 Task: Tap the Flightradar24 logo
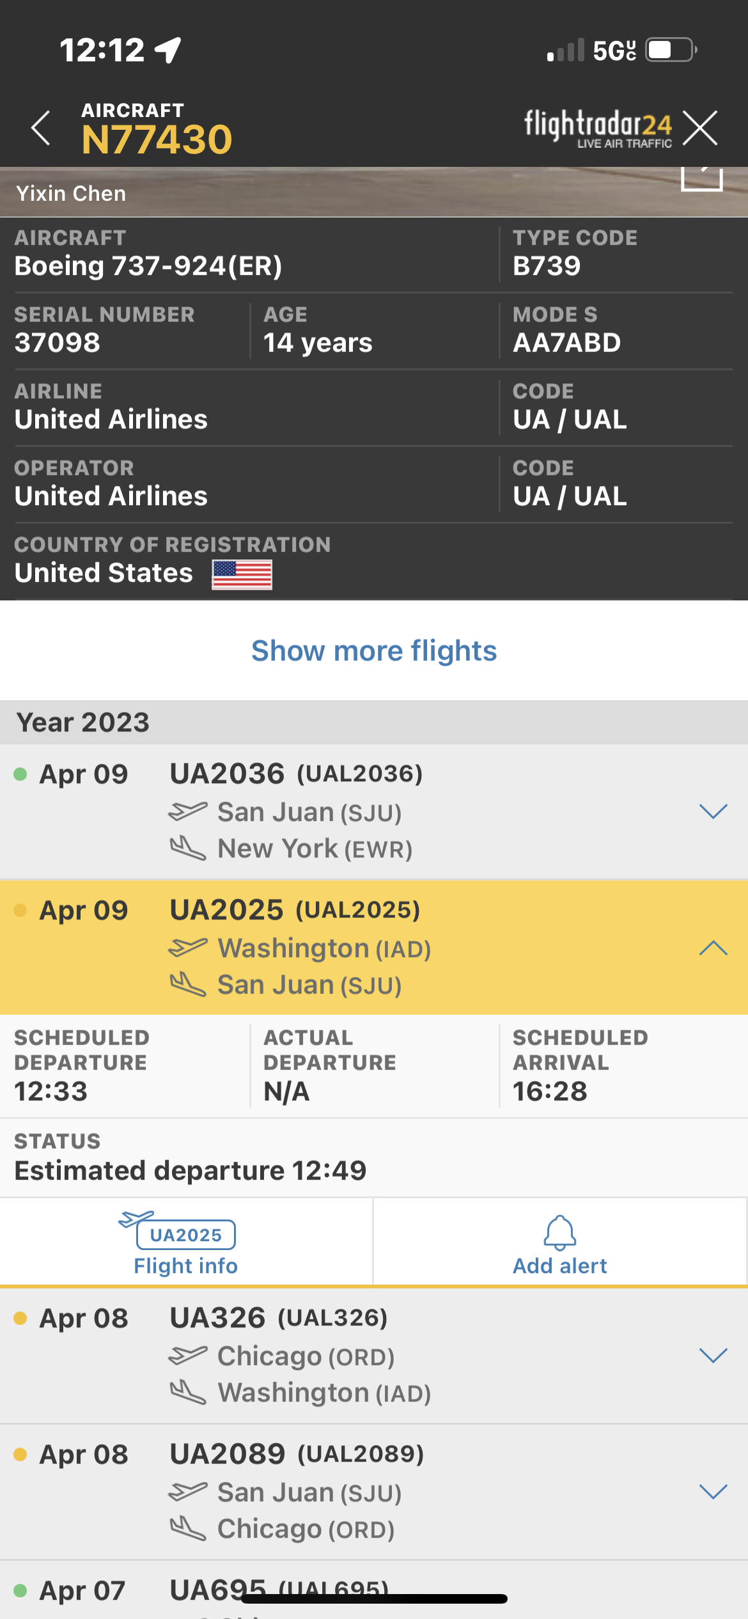click(x=598, y=128)
